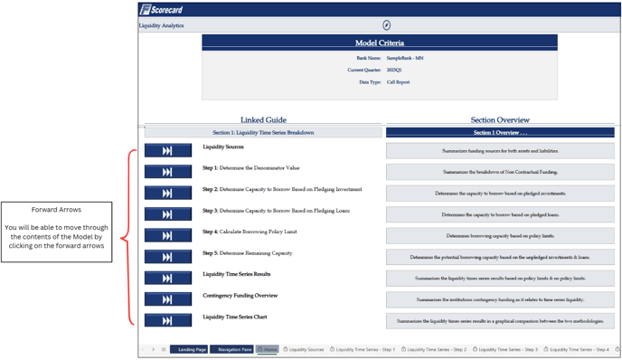Screen dimensions: 622x360
Task: Click forward arrow for Contingency Funding Overview
Action: pos(168,299)
